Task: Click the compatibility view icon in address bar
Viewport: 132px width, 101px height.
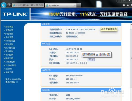Action: pos(37,5)
